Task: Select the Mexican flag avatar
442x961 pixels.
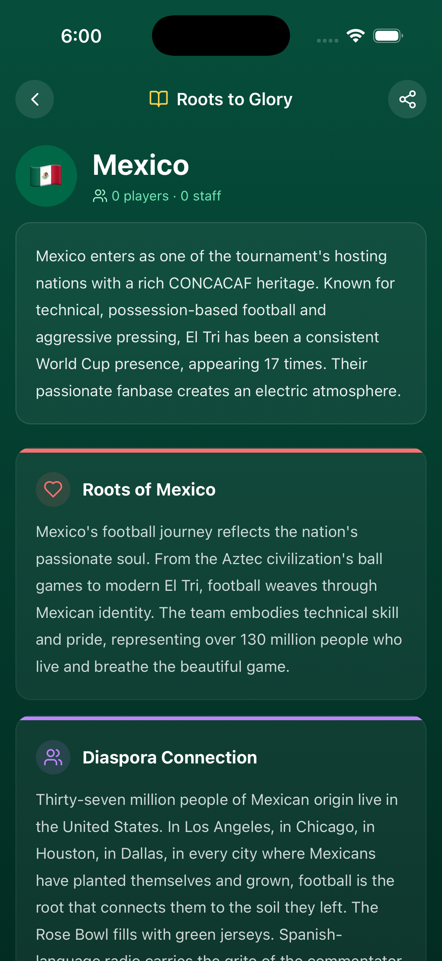Action: 46,175
